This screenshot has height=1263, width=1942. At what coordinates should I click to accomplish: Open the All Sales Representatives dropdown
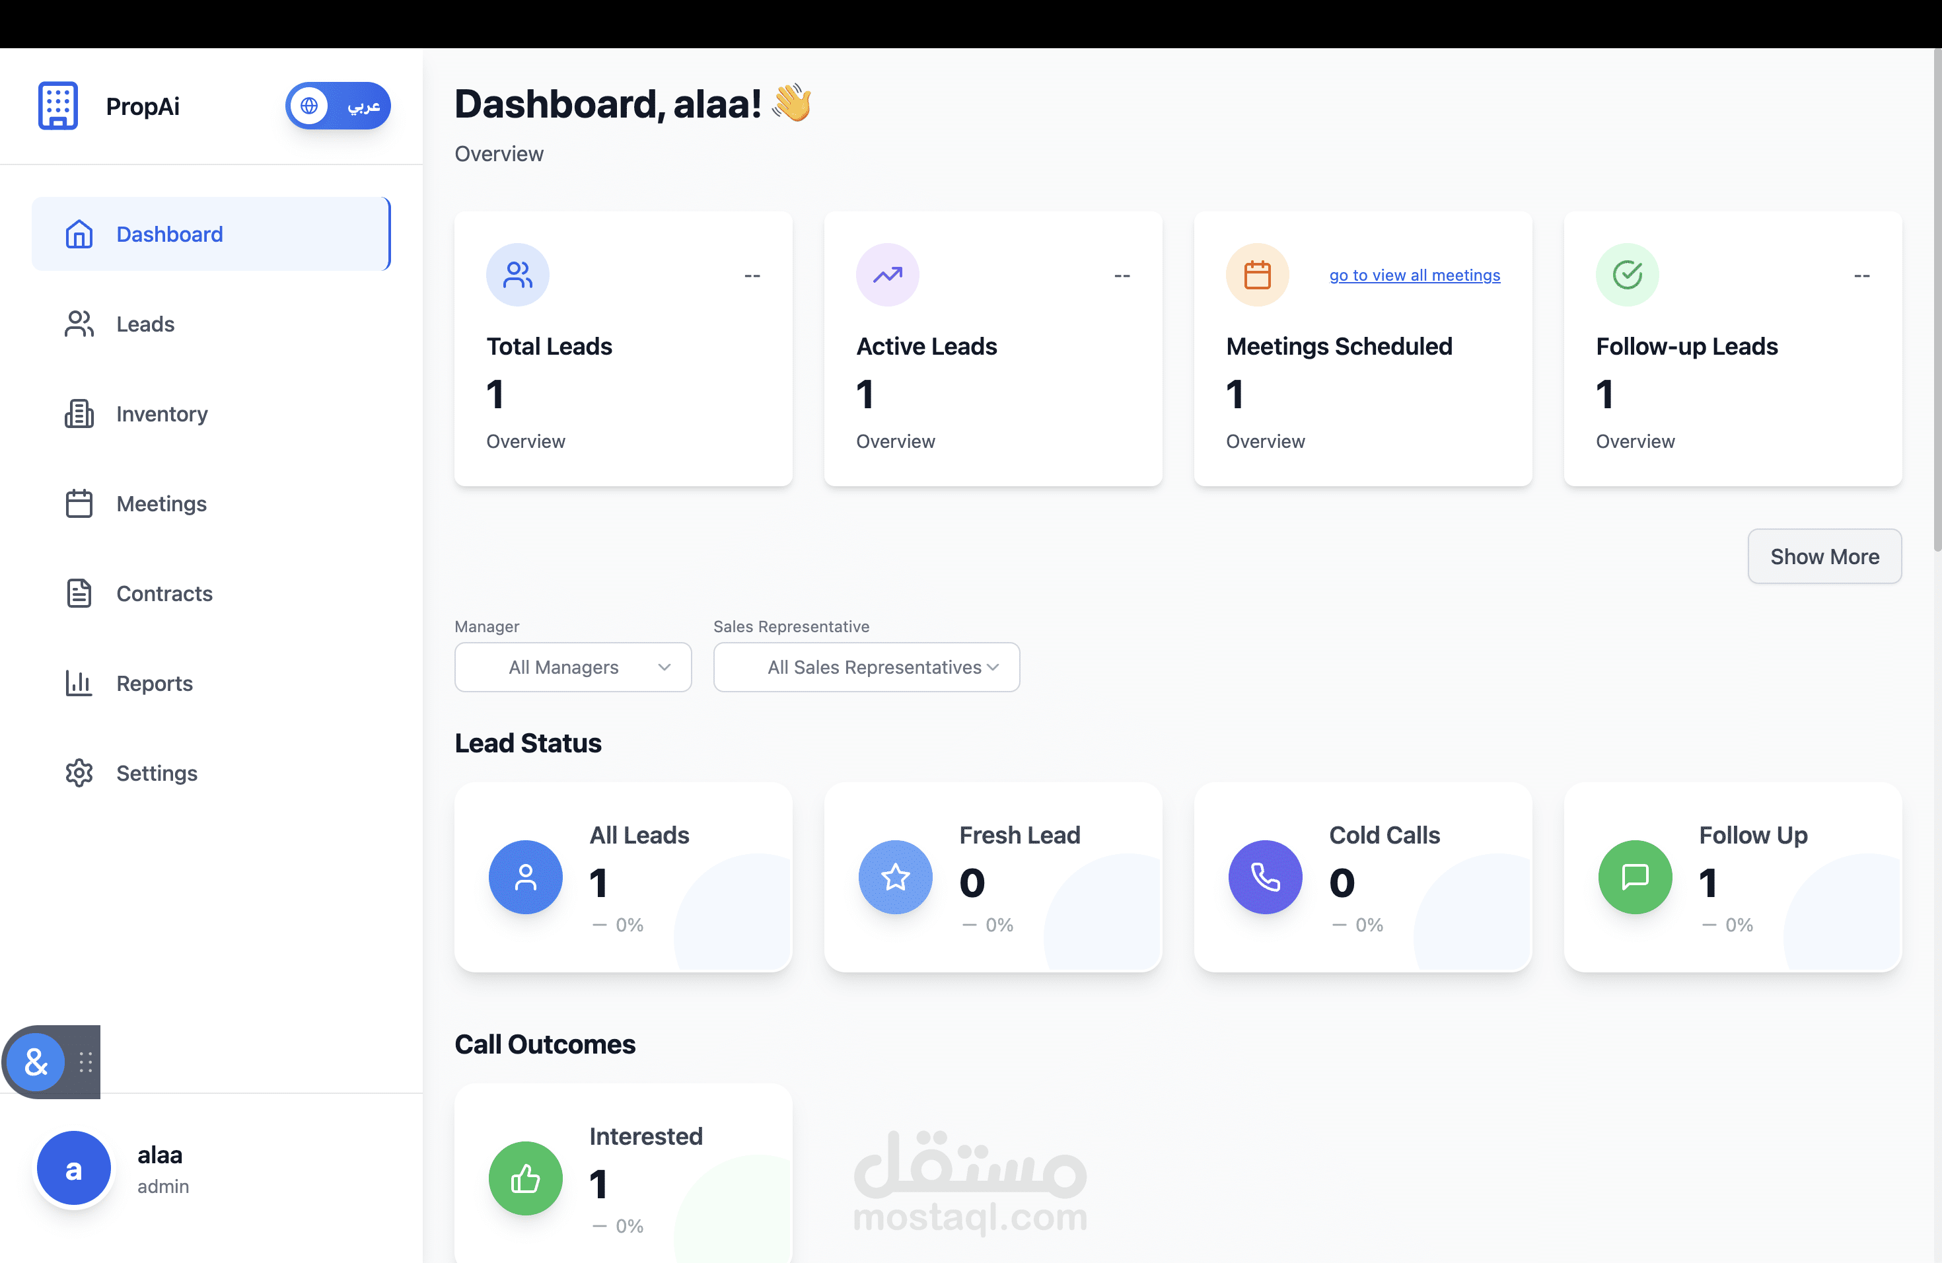tap(867, 667)
